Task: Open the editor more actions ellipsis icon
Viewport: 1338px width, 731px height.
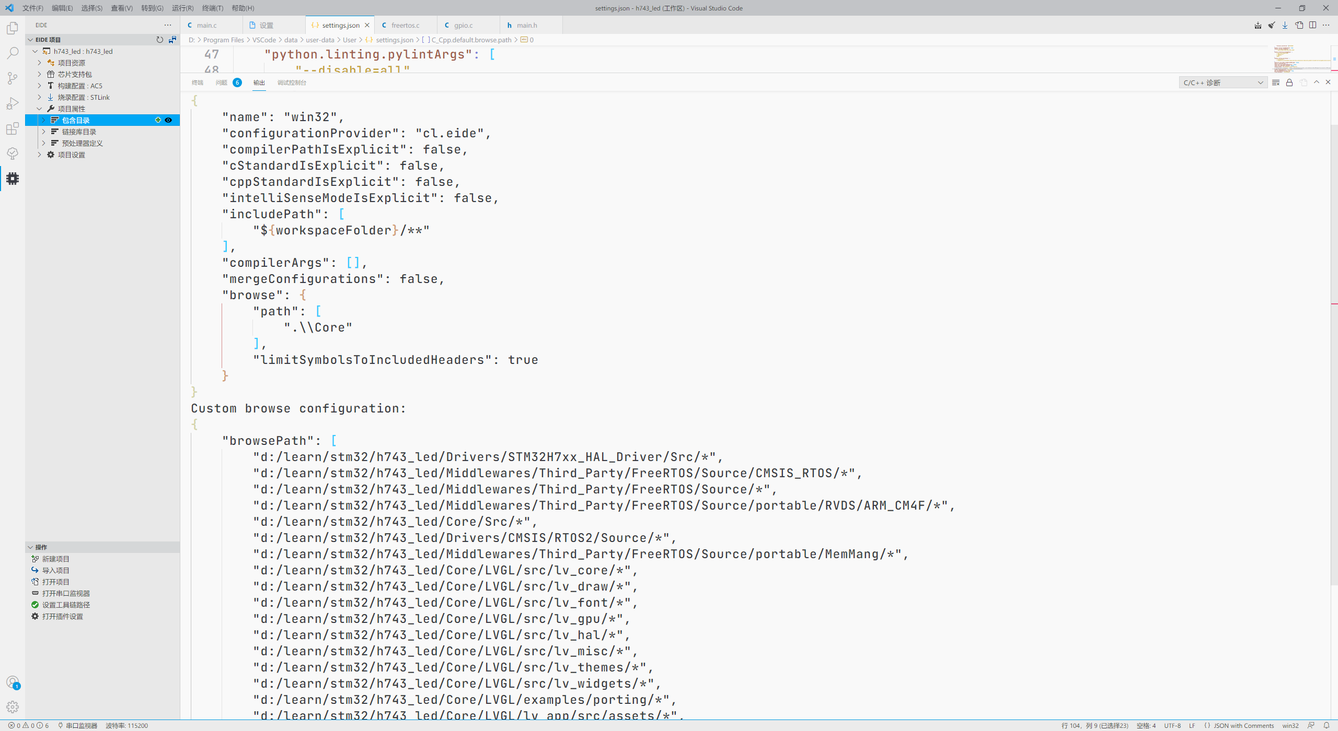Action: click(x=1327, y=25)
